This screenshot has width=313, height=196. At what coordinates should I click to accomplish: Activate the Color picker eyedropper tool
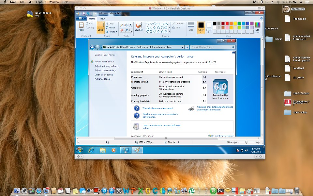point(126,30)
